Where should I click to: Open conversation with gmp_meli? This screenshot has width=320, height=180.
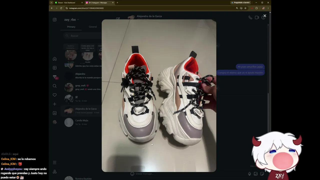81,87
